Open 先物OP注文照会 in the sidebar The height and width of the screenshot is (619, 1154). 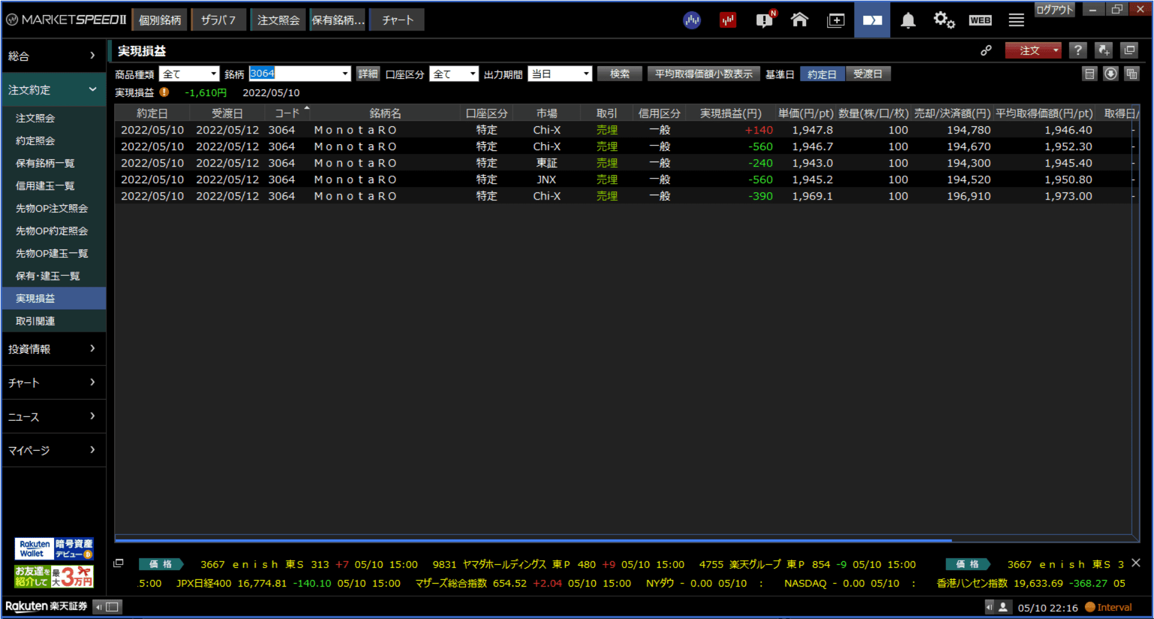tap(53, 209)
